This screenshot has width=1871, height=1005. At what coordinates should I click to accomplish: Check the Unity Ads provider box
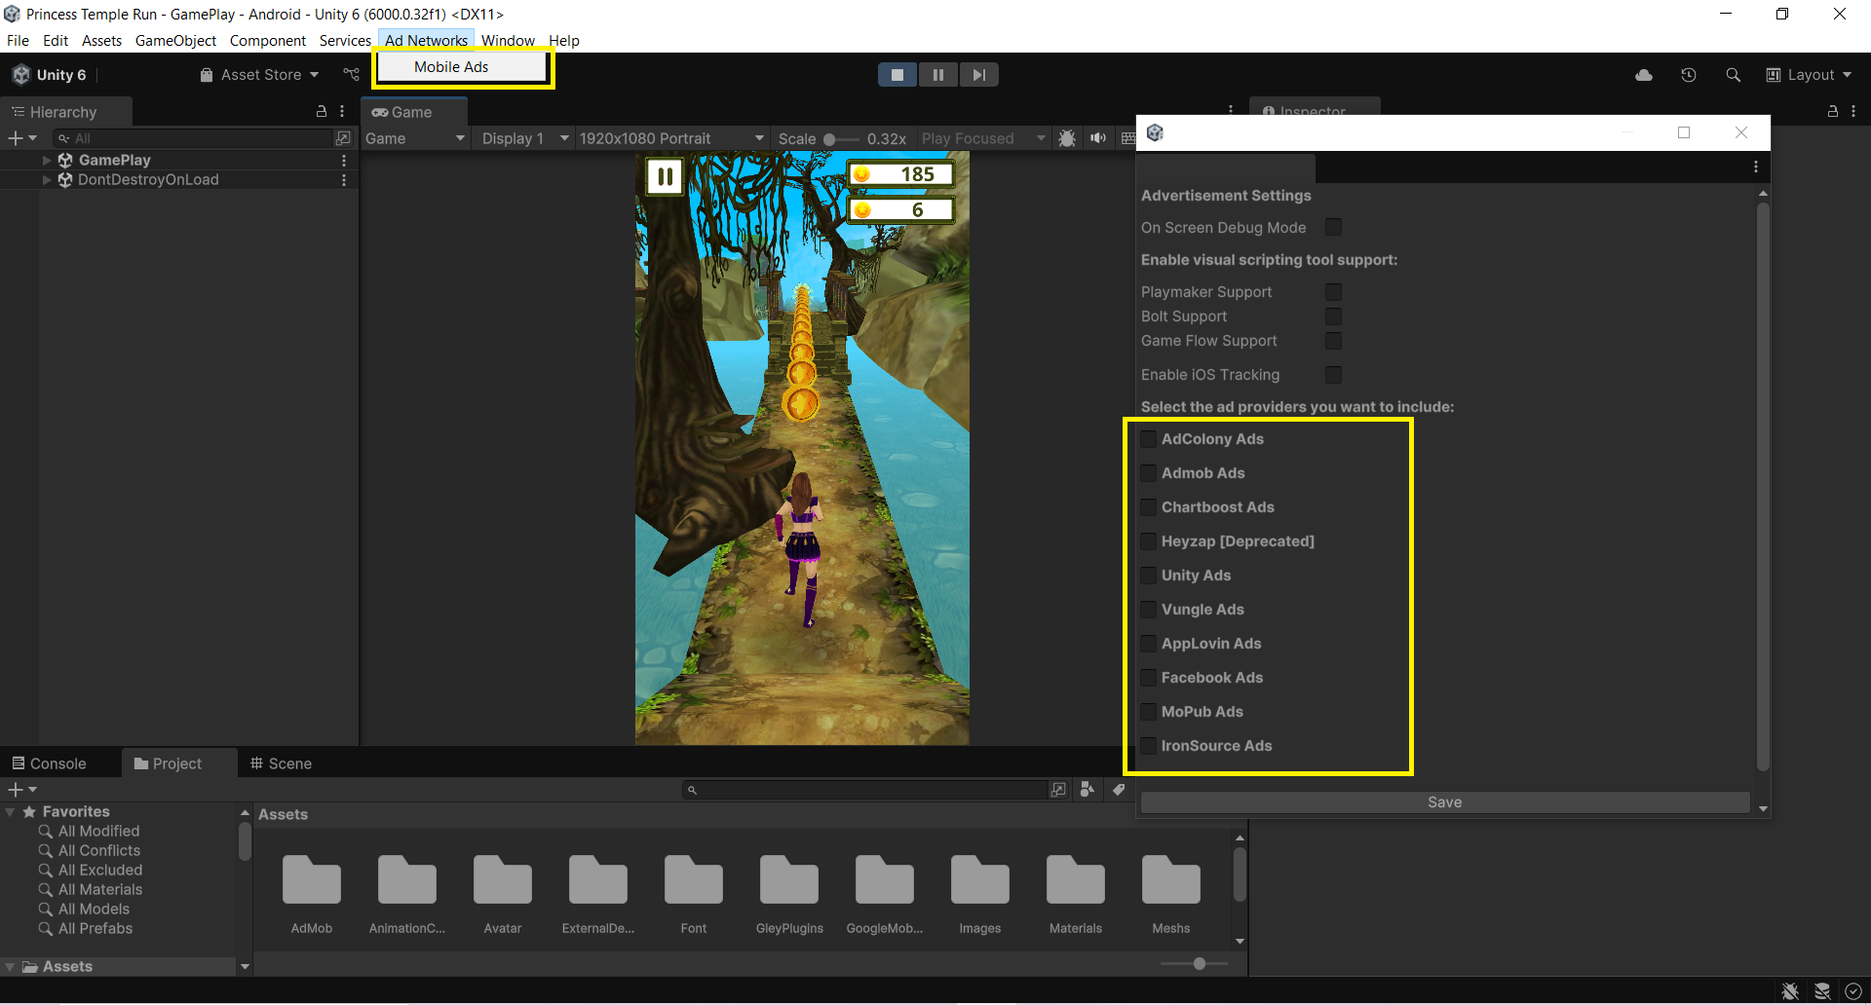(x=1149, y=576)
